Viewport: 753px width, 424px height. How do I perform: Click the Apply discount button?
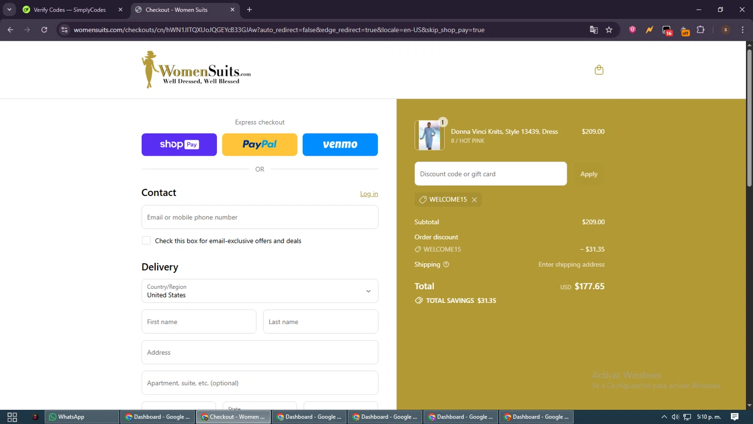point(589,174)
